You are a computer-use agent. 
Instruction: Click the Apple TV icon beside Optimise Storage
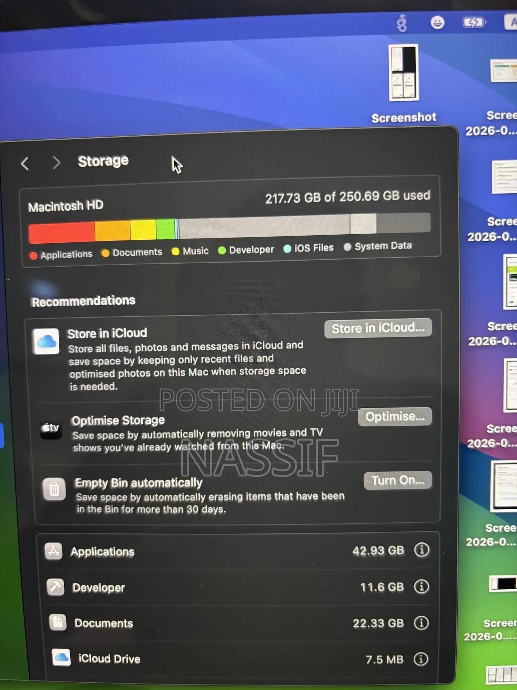click(50, 428)
